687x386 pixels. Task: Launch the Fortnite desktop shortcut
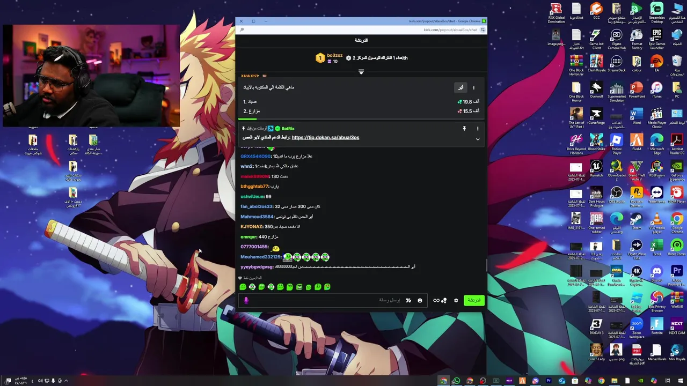[656, 326]
